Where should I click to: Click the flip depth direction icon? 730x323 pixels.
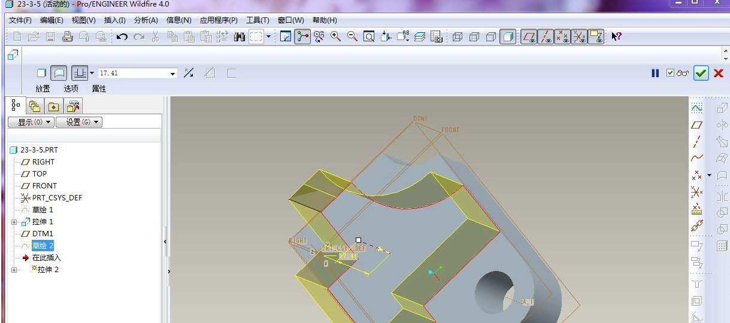189,73
